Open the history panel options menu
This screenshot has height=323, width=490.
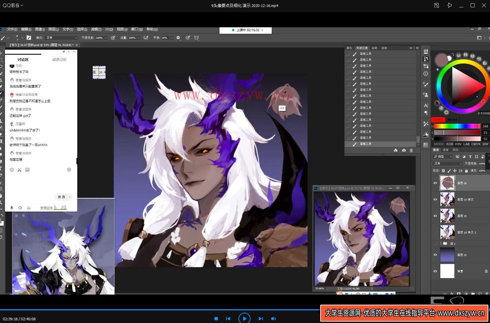(417, 48)
